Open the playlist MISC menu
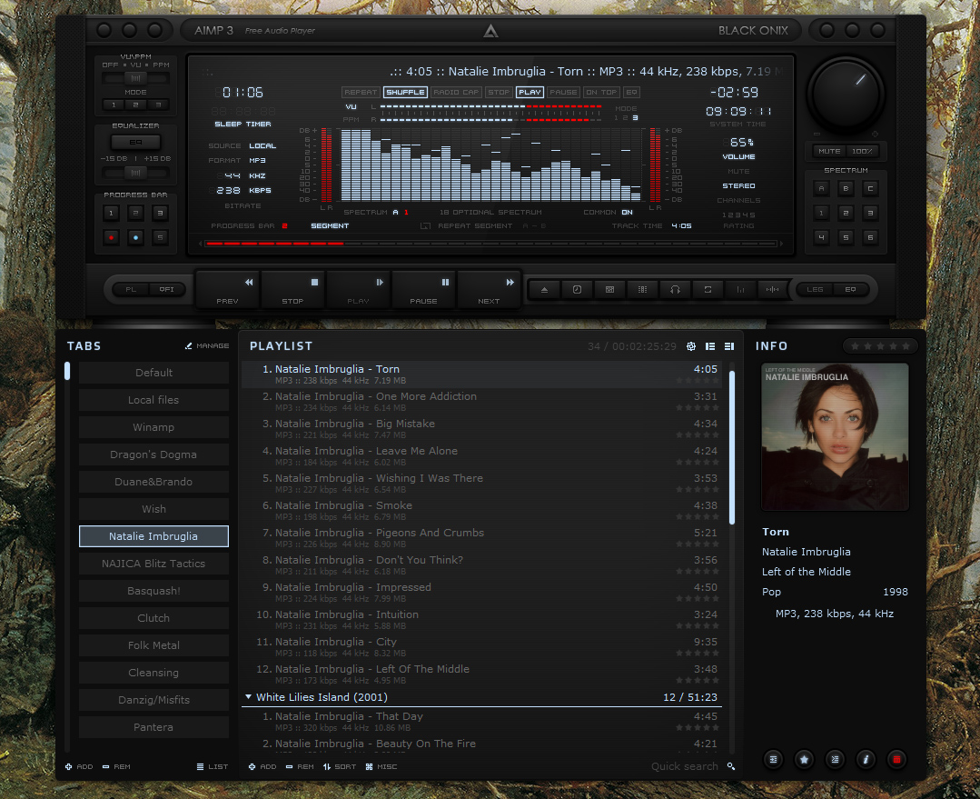The width and height of the screenshot is (980, 799). pyautogui.click(x=381, y=766)
